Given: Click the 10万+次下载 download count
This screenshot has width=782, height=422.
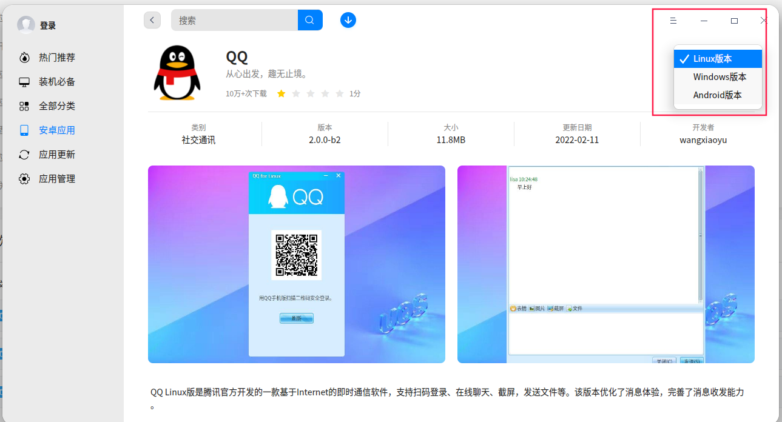Looking at the screenshot, I should click(246, 94).
